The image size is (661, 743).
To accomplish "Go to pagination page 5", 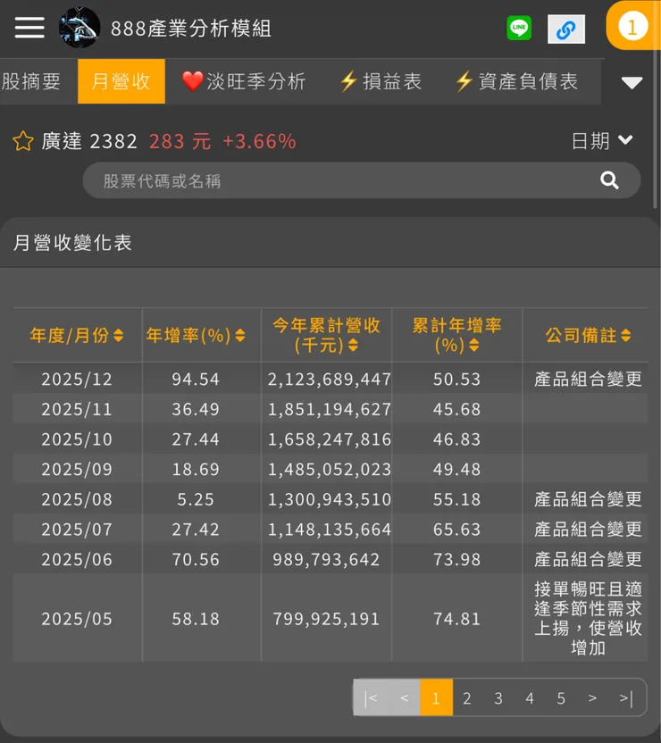I will pyautogui.click(x=561, y=697).
